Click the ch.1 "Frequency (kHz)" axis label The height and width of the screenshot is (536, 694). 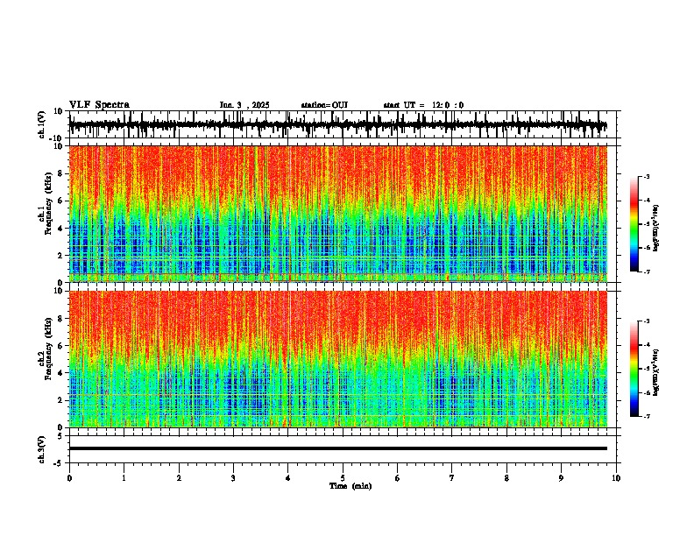(48, 203)
